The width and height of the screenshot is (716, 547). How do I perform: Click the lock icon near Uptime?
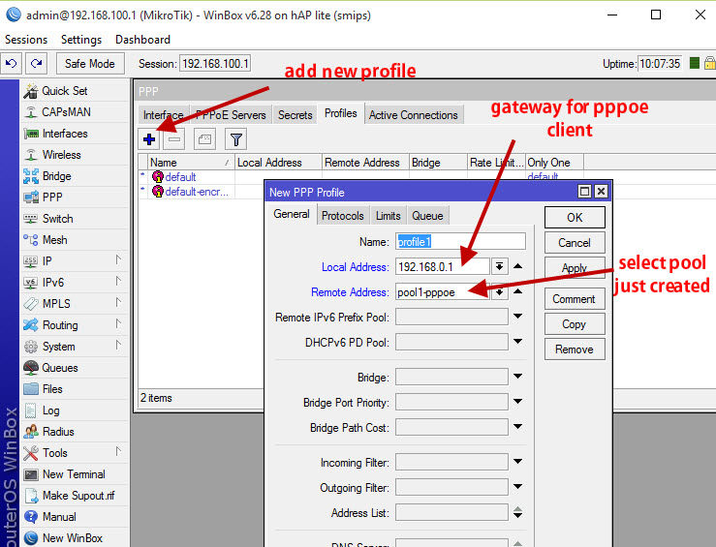tap(710, 63)
